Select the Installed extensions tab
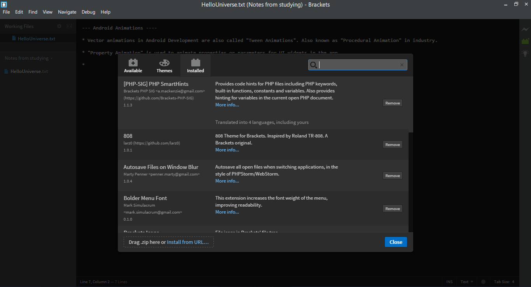 pyautogui.click(x=196, y=65)
